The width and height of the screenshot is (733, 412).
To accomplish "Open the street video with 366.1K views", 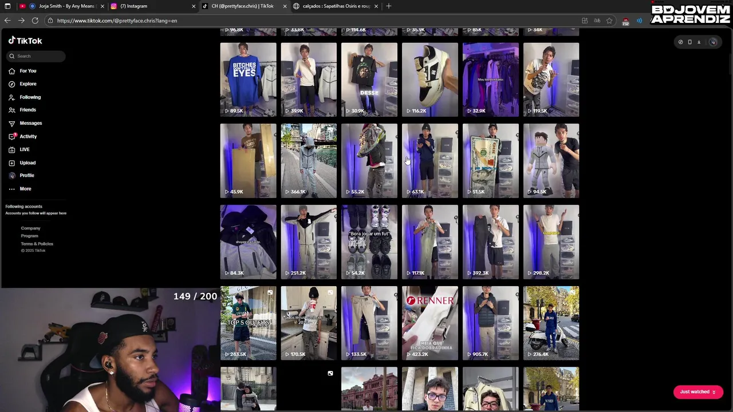I will 309,161.
